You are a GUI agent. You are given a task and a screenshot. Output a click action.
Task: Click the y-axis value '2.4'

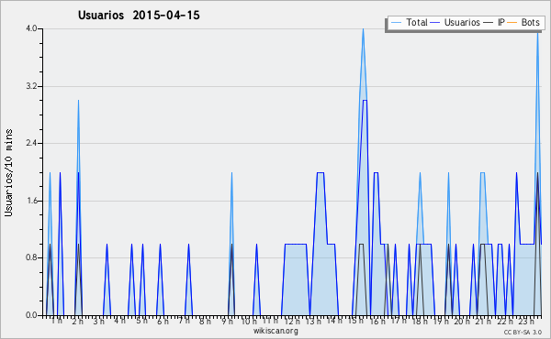(31, 143)
